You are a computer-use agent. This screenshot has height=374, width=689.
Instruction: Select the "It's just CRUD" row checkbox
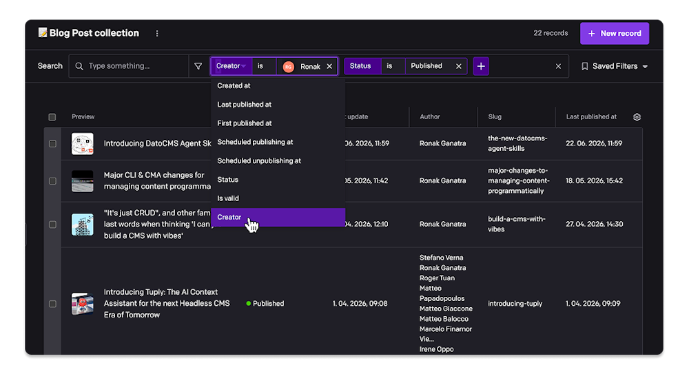tap(52, 225)
